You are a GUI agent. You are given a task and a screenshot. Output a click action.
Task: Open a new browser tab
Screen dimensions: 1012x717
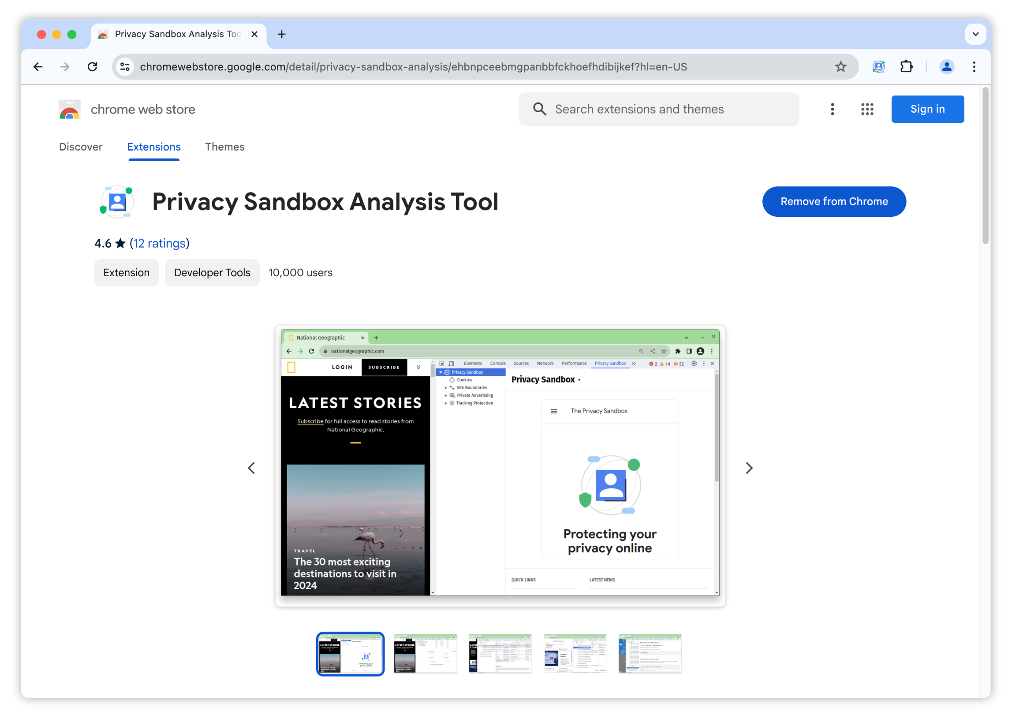pos(282,34)
